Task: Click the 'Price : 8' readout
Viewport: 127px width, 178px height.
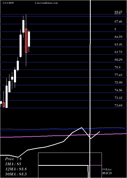Action: (13, 159)
